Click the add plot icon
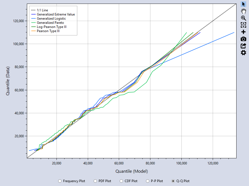The height and width of the screenshot is (186, 249). (x=243, y=32)
